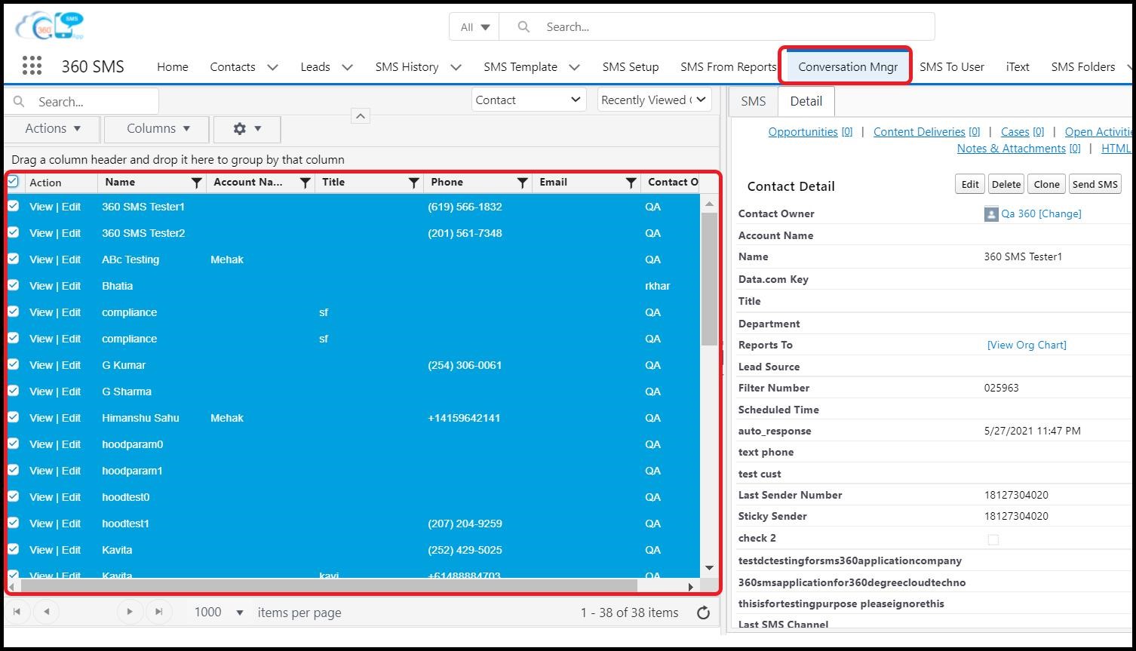The width and height of the screenshot is (1136, 651).
Task: Open the Opportunities related list link
Action: [810, 132]
